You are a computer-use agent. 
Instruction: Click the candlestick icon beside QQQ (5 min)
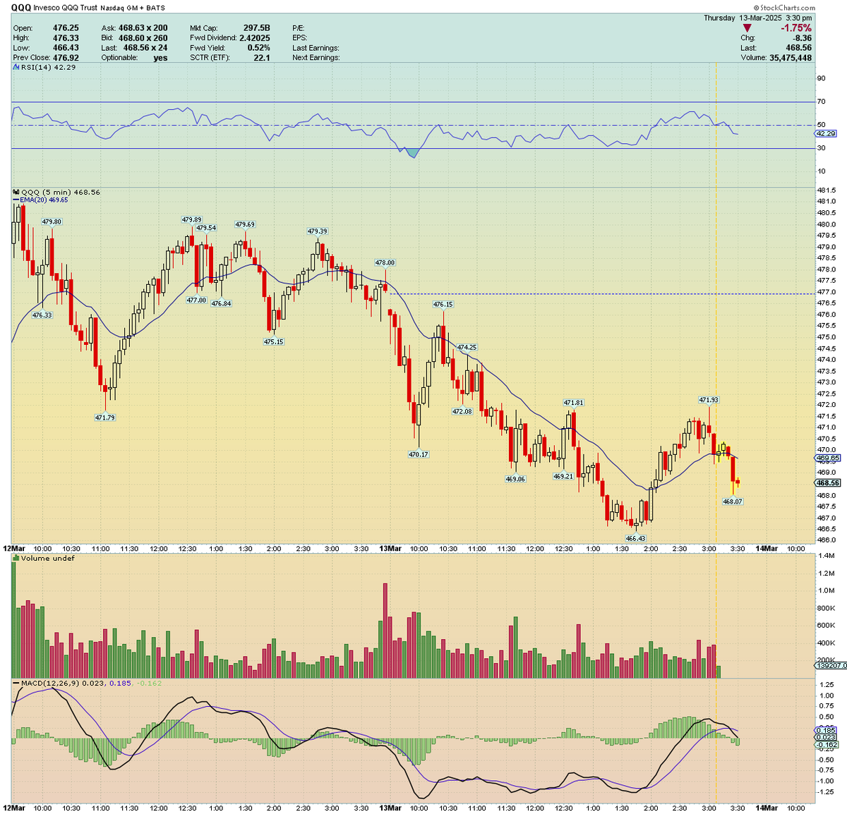(16, 192)
